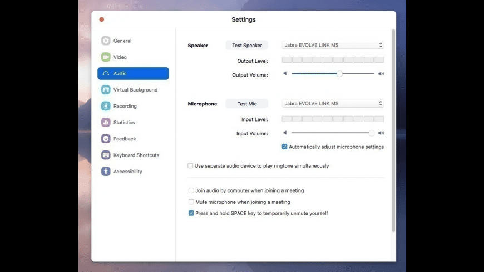Image resolution: width=484 pixels, height=272 pixels.
Task: Click the Video camera icon in sidebar
Action: pos(106,57)
